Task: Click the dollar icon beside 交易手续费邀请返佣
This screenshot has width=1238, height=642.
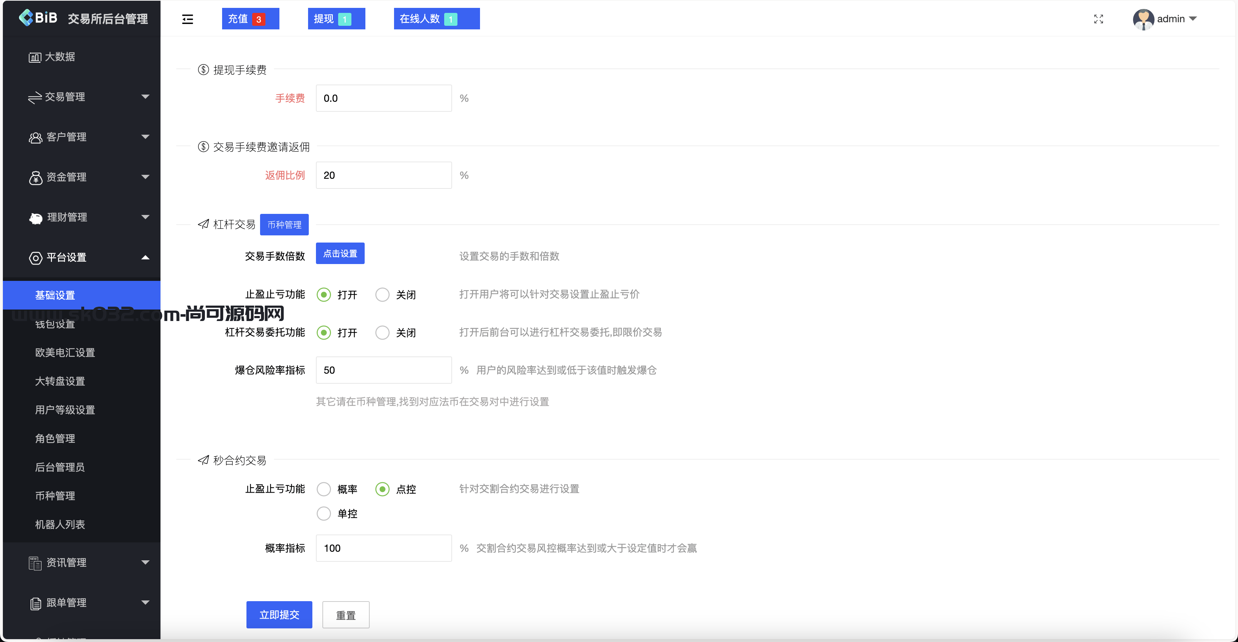Action: pyautogui.click(x=203, y=147)
